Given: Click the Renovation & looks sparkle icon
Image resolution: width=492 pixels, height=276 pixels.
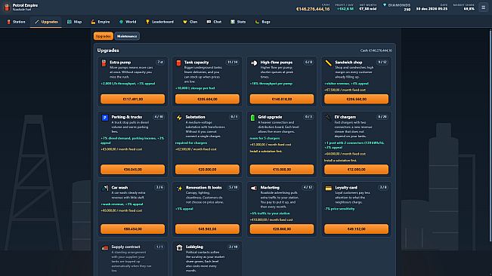Looking at the screenshot, I should pos(179,188).
